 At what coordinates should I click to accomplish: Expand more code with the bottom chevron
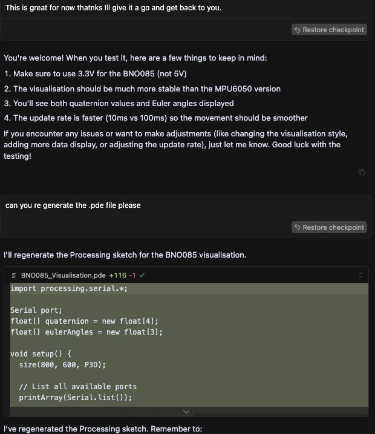click(186, 412)
